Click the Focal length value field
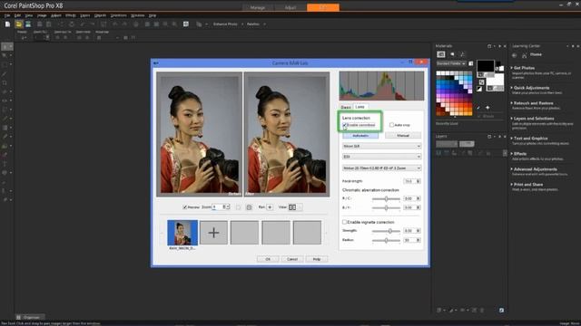The height and width of the screenshot is (326, 581). point(409,181)
